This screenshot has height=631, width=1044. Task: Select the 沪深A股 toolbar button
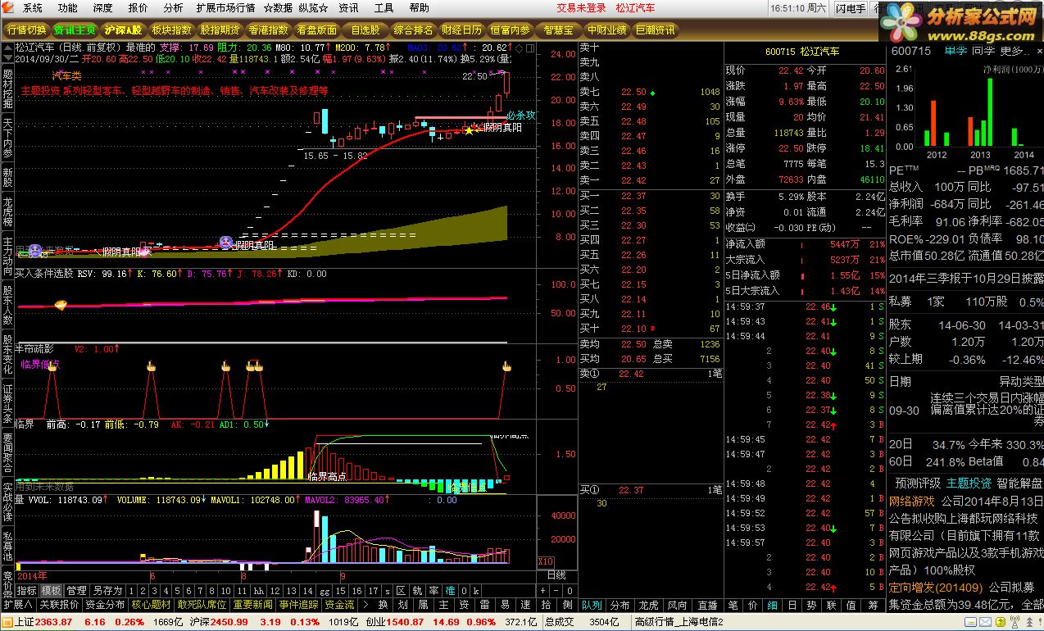123,30
